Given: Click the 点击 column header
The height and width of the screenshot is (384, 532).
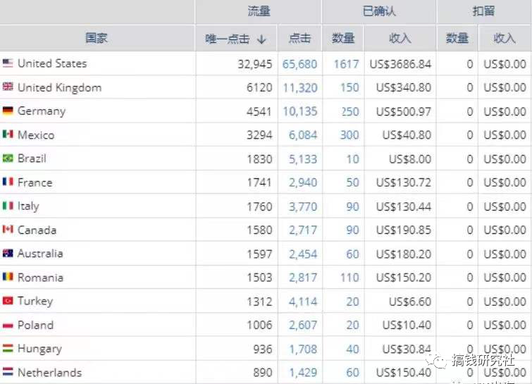Looking at the screenshot, I should [x=299, y=38].
